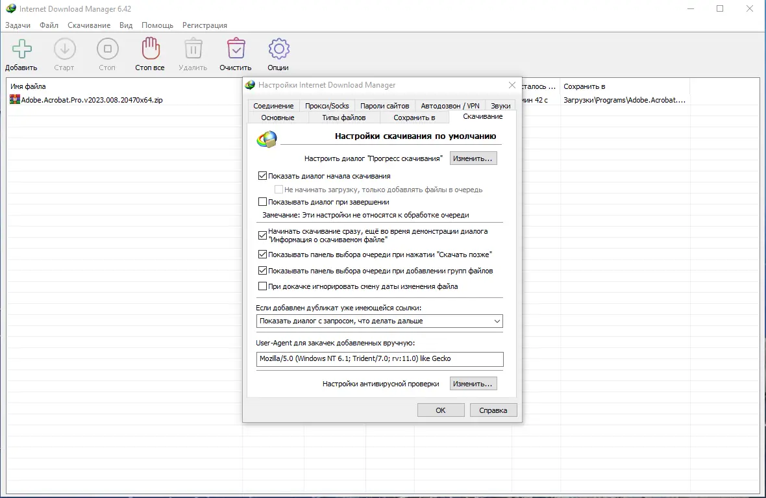Open Опции gear icon in toolbar
The width and height of the screenshot is (766, 498).
tap(278, 49)
